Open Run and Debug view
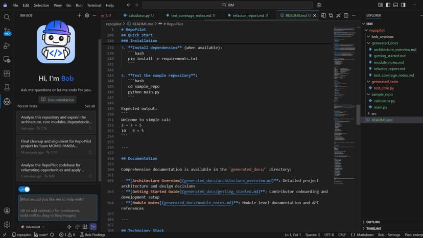The width and height of the screenshot is (423, 238). pos(7,45)
